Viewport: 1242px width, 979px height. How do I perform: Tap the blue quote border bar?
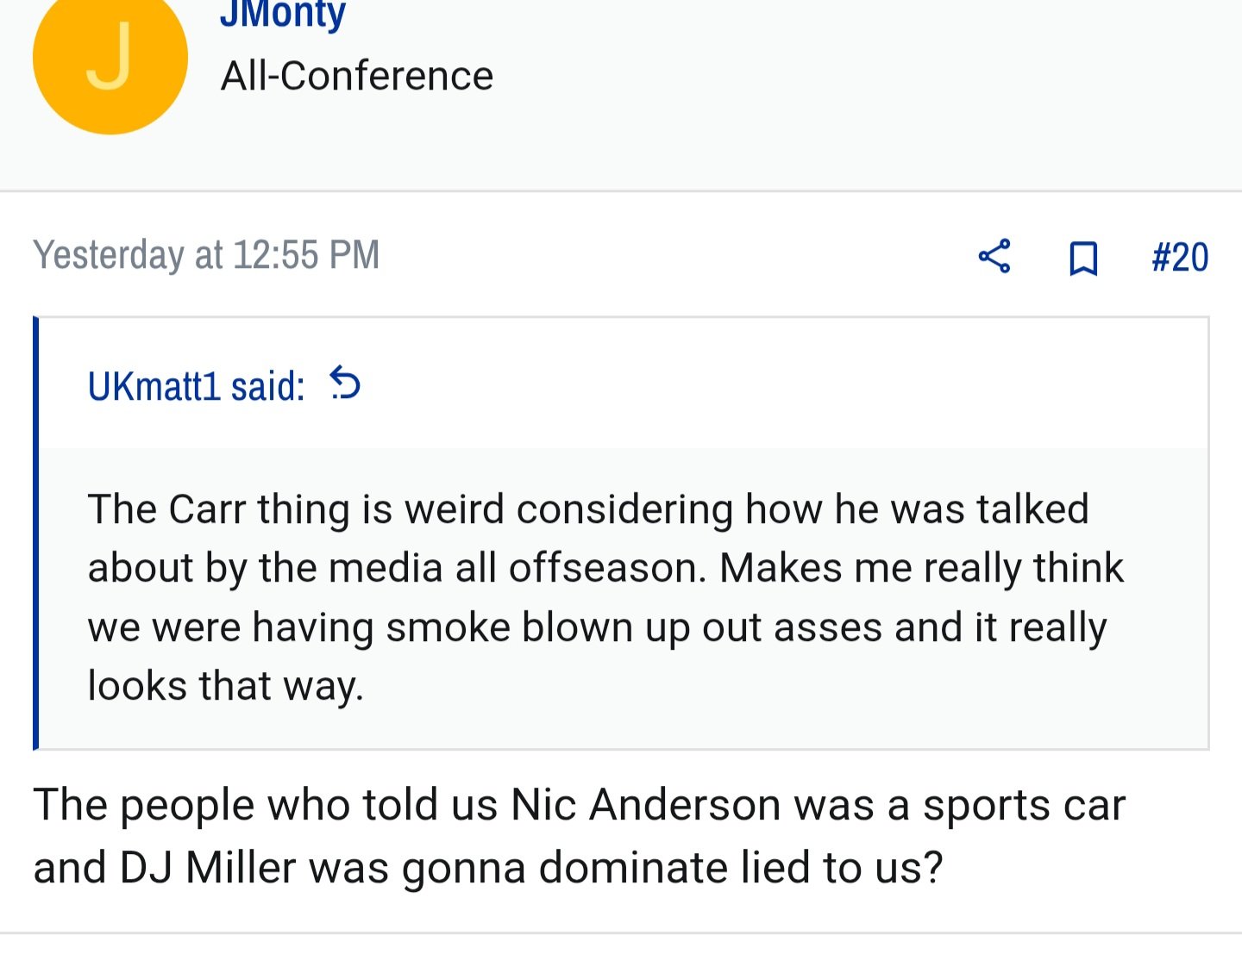(35, 533)
